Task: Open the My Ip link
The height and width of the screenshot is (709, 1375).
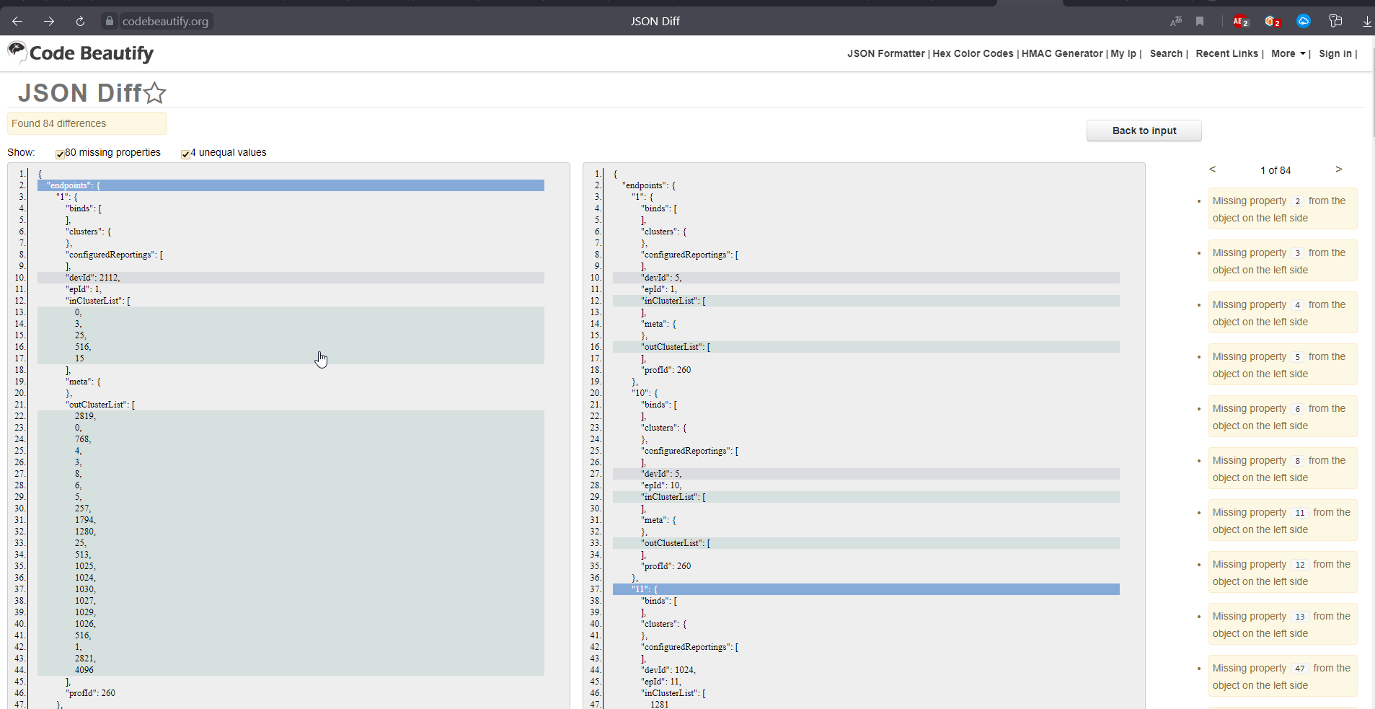Action: click(x=1123, y=53)
